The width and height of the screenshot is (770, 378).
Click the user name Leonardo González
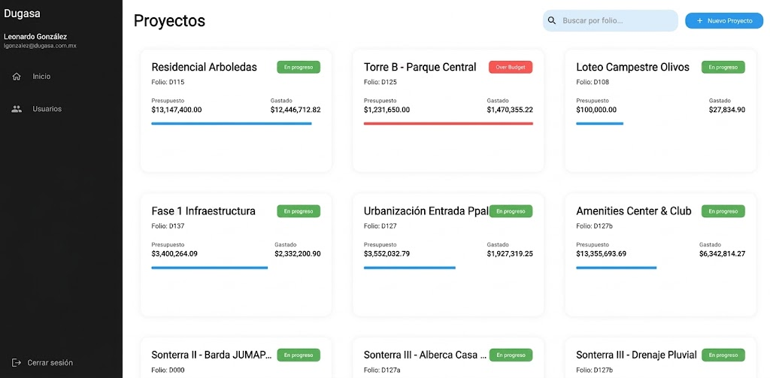click(x=35, y=36)
